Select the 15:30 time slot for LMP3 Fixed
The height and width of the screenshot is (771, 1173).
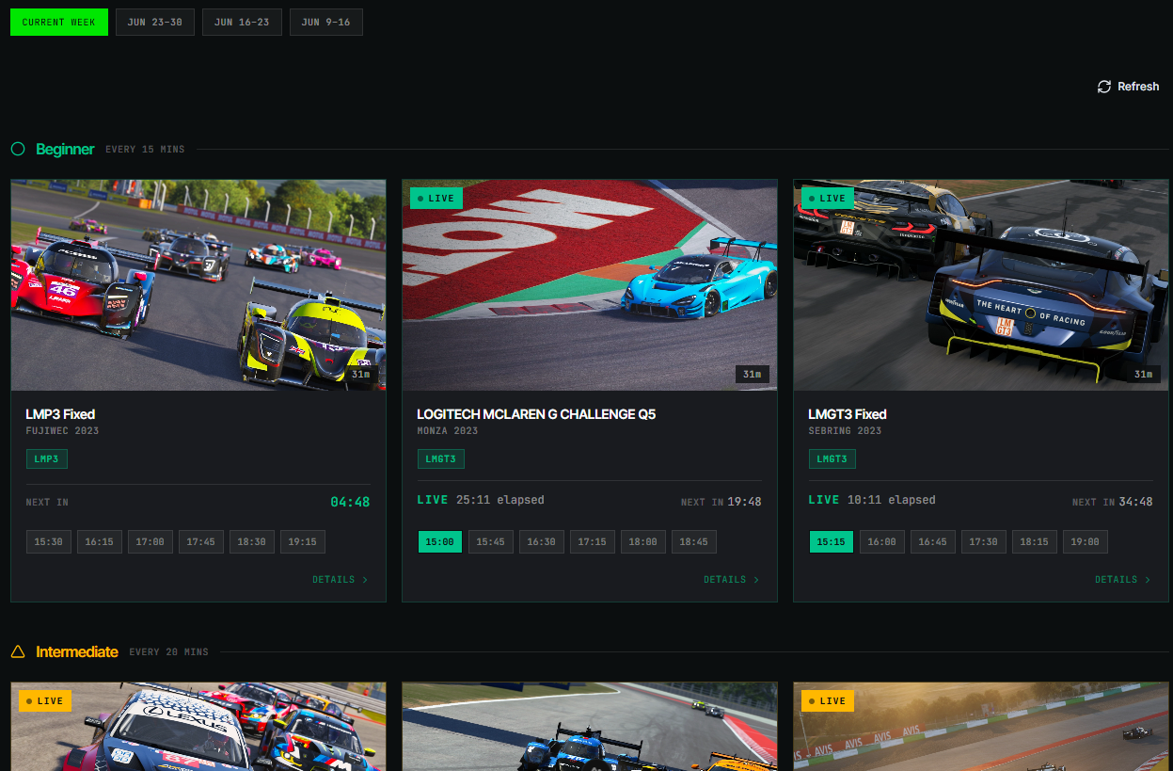(x=49, y=541)
